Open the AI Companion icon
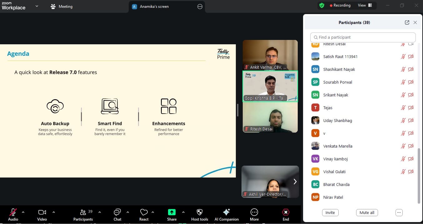 click(x=226, y=212)
